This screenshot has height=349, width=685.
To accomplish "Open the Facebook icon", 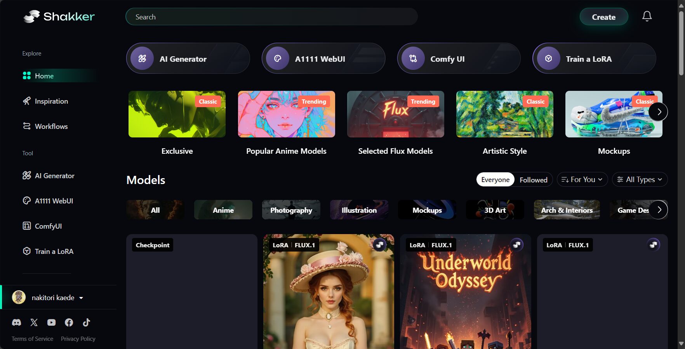I will coord(69,322).
